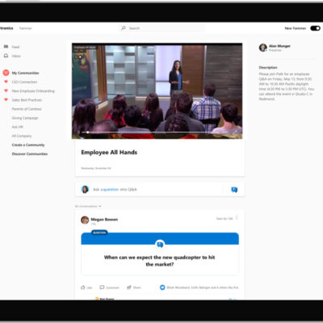Open the Feed icon in sidebar
Image resolution: width=323 pixels, height=323 pixels.
(6, 47)
